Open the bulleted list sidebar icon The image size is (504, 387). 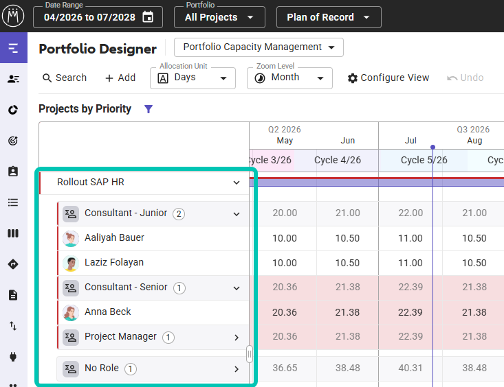pyautogui.click(x=13, y=202)
